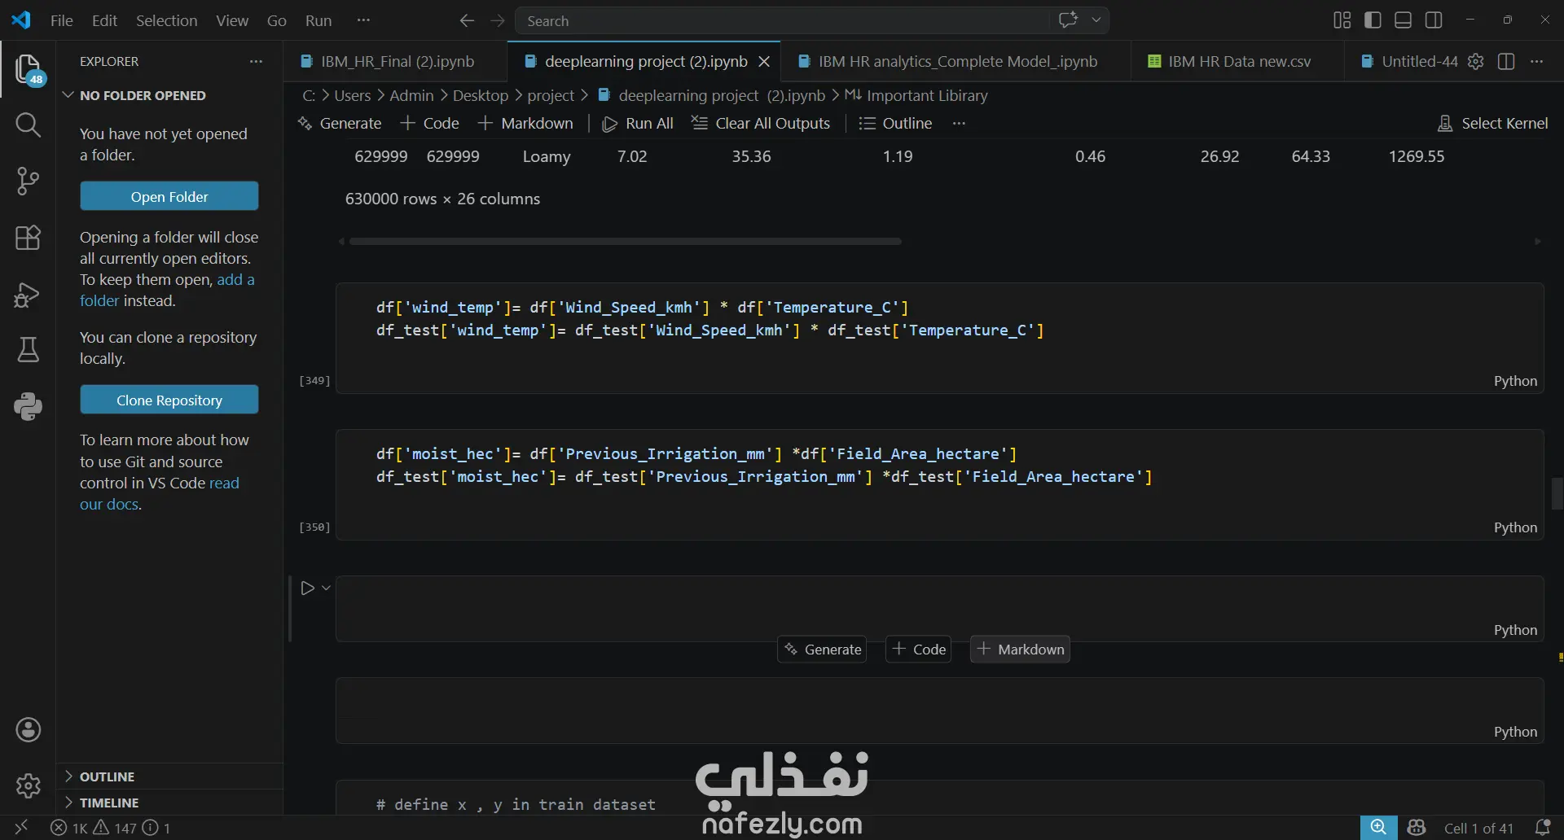Image resolution: width=1564 pixels, height=840 pixels.
Task: Navigate back with the left arrow
Action: click(x=467, y=20)
